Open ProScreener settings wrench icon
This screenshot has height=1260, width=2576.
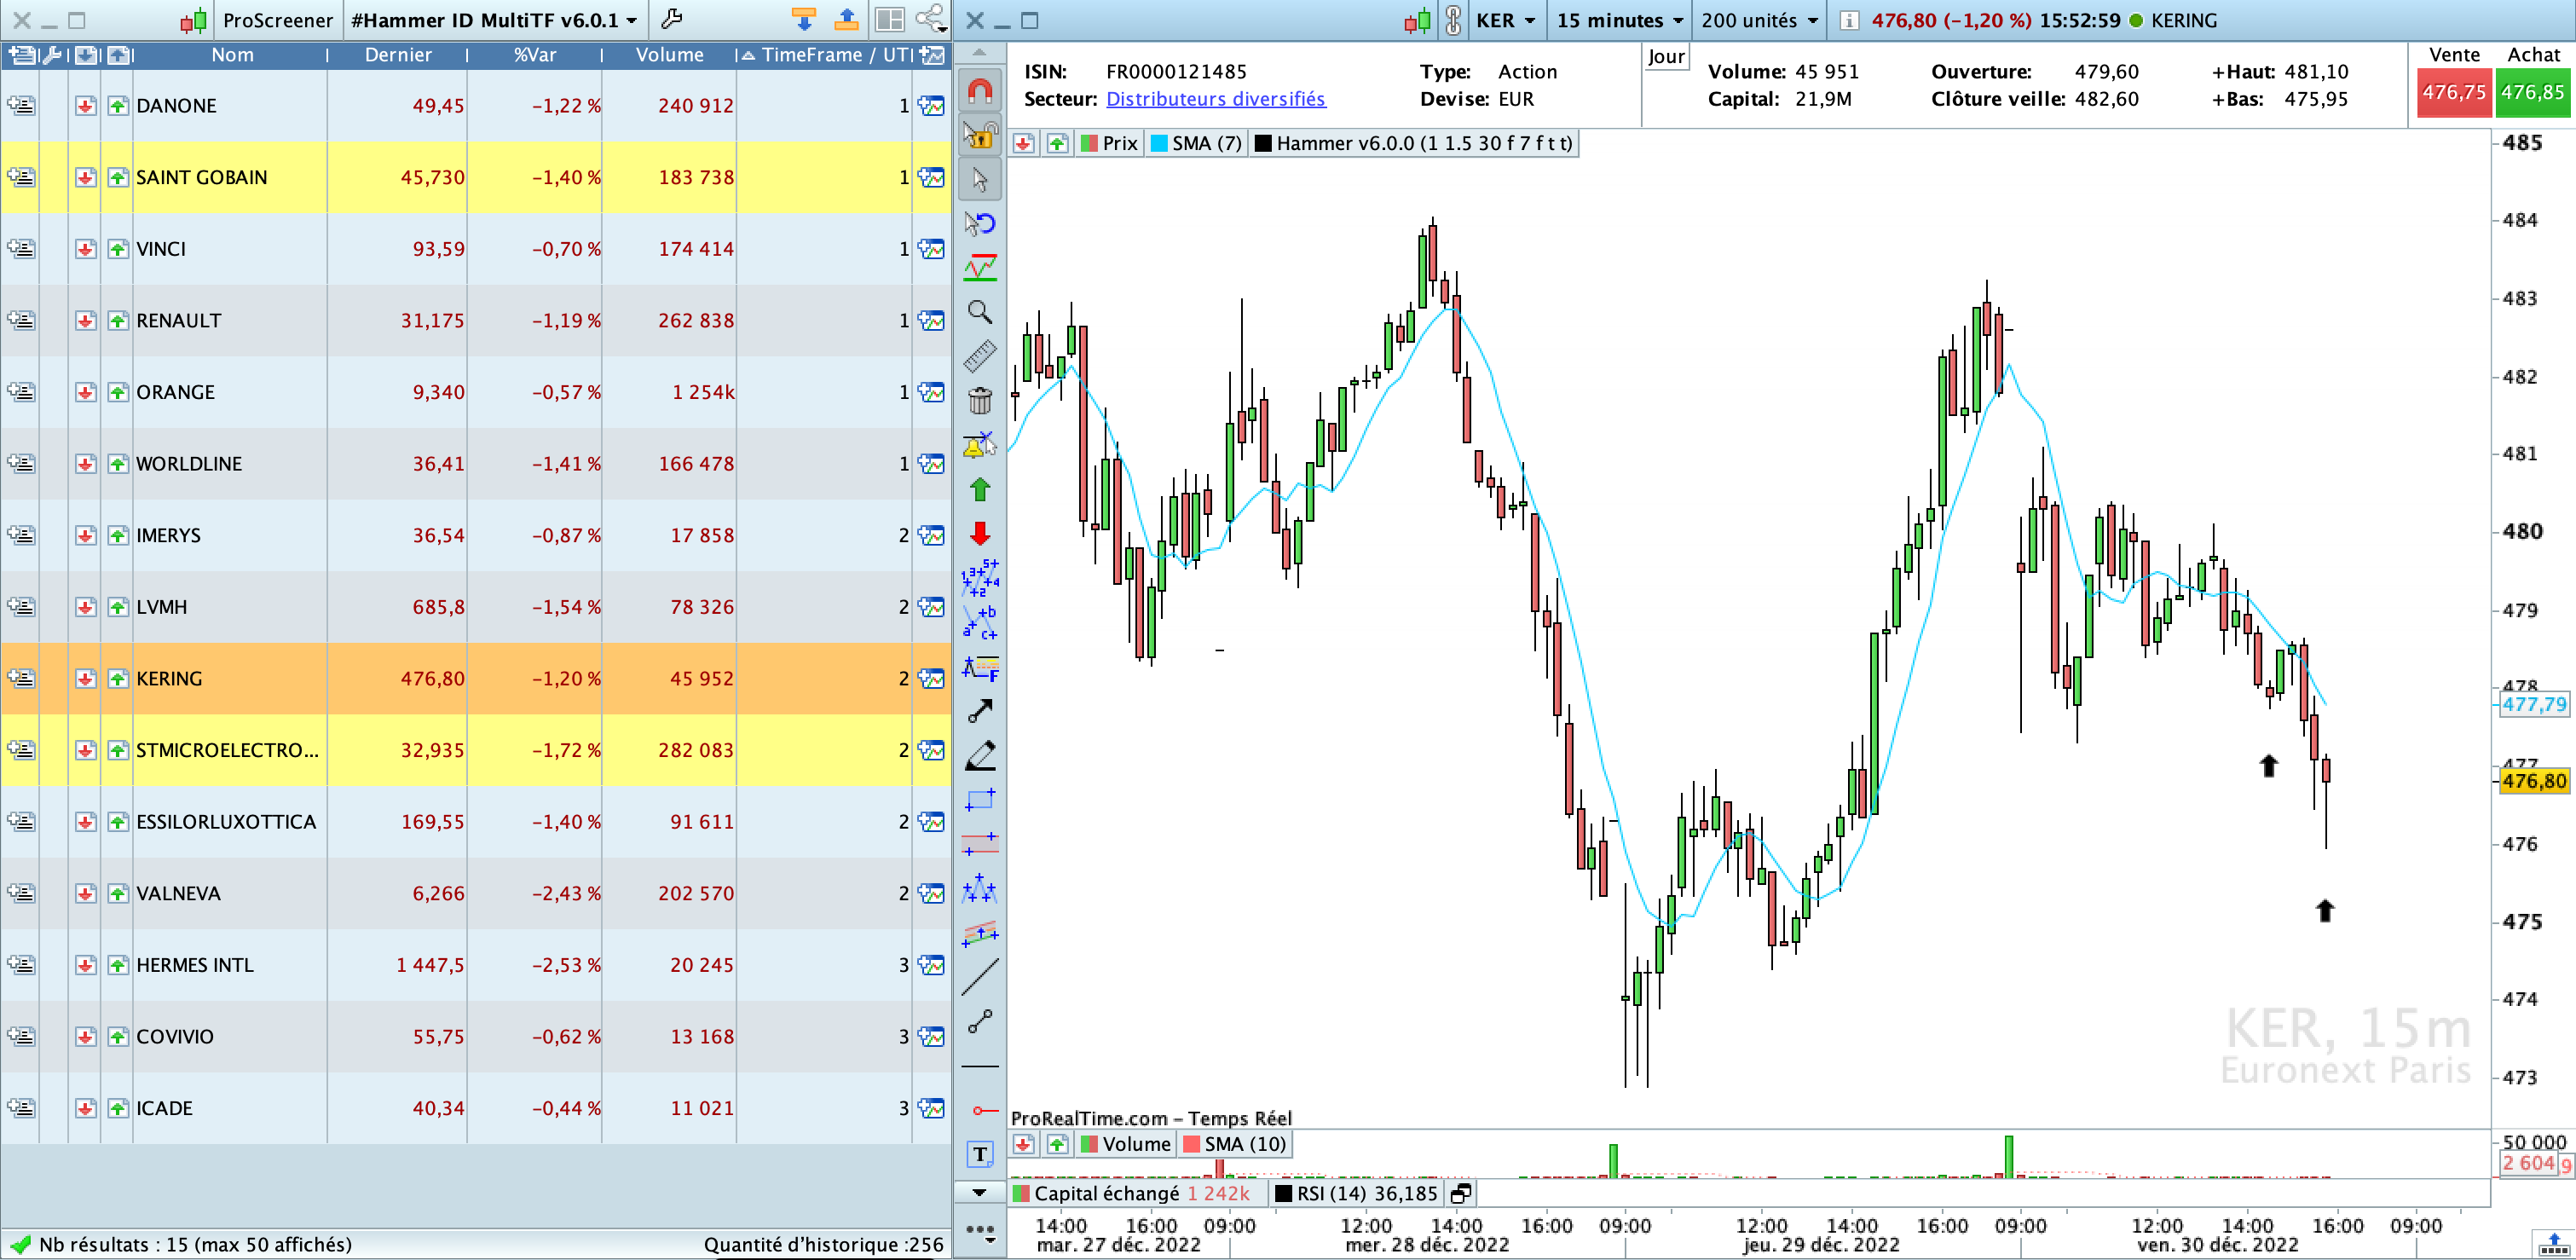672,19
